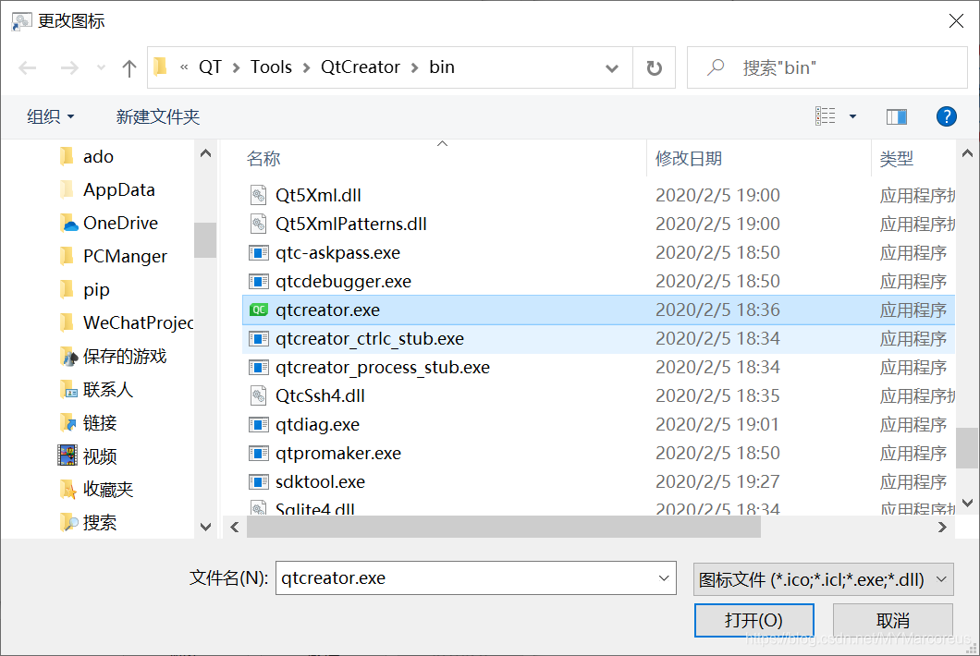Image resolution: width=980 pixels, height=656 pixels.
Task: Open the view options dropdown arrow
Action: coord(852,116)
